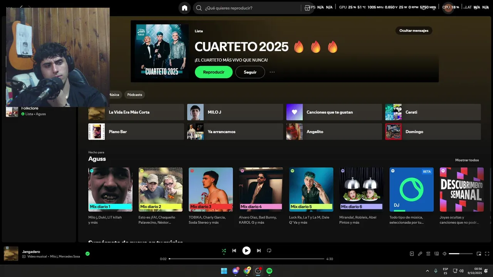Screen dimensions: 493x277
Task: Open the miniplayer icon
Action: pos(479,254)
